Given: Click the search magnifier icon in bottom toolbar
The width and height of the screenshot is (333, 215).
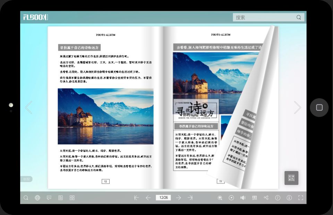Looking at the screenshot, I should pyautogui.click(x=26, y=198).
